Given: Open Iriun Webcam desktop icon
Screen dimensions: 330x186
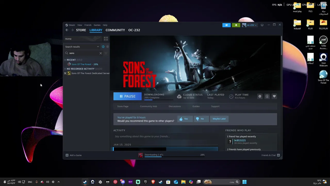Looking at the screenshot, I should [x=323, y=60].
